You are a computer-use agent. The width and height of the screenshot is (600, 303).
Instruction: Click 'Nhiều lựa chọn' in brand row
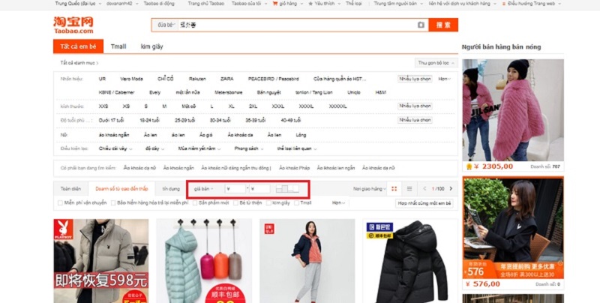coord(415,79)
